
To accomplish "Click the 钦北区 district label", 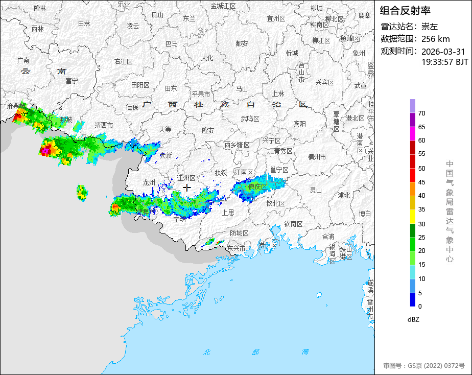I will [x=275, y=204].
